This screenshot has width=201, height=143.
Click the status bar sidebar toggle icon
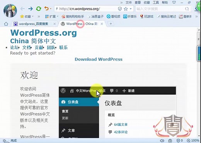coord(5,141)
